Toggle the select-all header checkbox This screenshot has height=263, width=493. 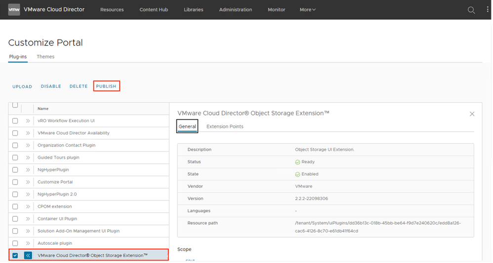pos(15,105)
